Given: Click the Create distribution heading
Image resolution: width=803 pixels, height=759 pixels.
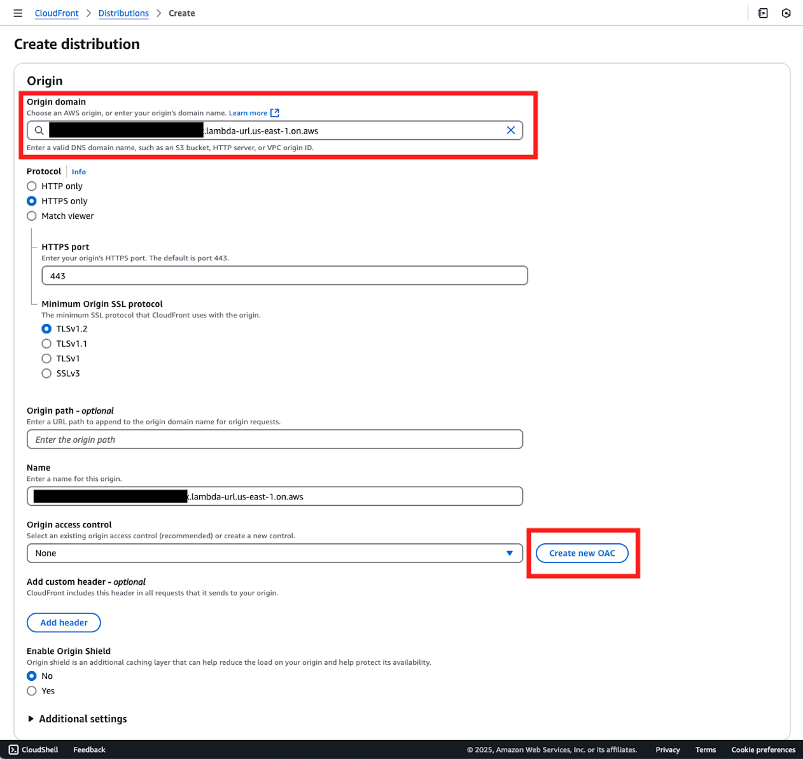Looking at the screenshot, I should point(77,44).
